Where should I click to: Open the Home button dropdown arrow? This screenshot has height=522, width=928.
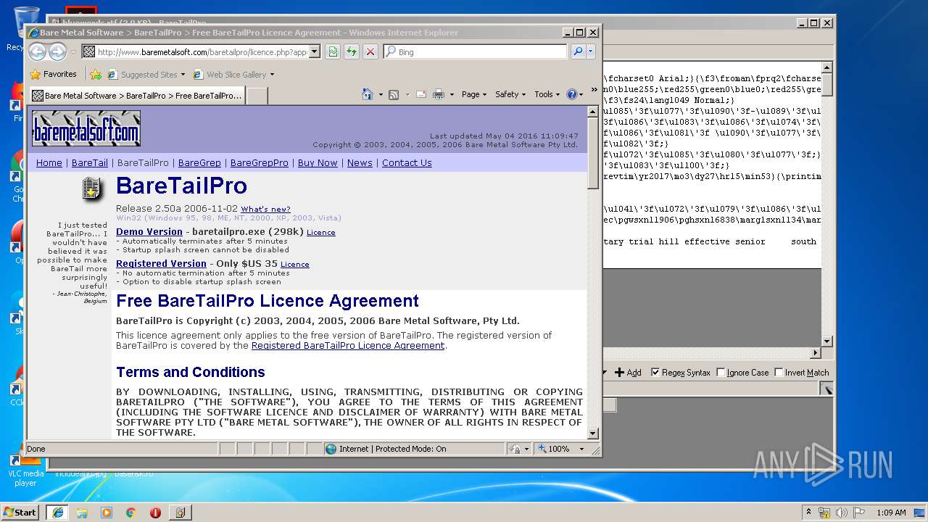coord(380,94)
